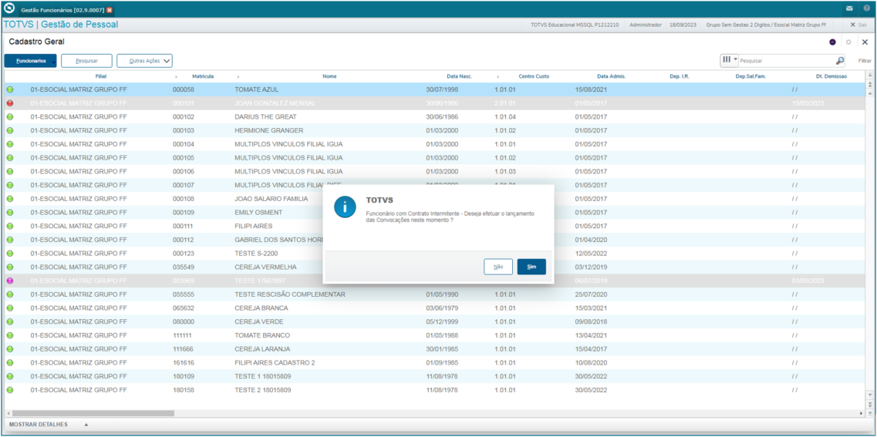This screenshot has width=877, height=437.
Task: Click the green status dot of FILIPI AIRES
Action: click(10, 227)
